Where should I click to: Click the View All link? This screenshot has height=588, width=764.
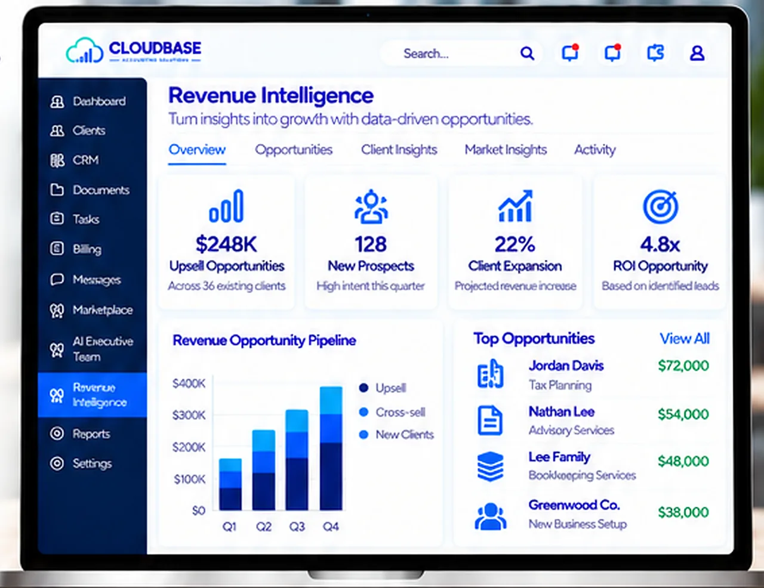pos(685,339)
